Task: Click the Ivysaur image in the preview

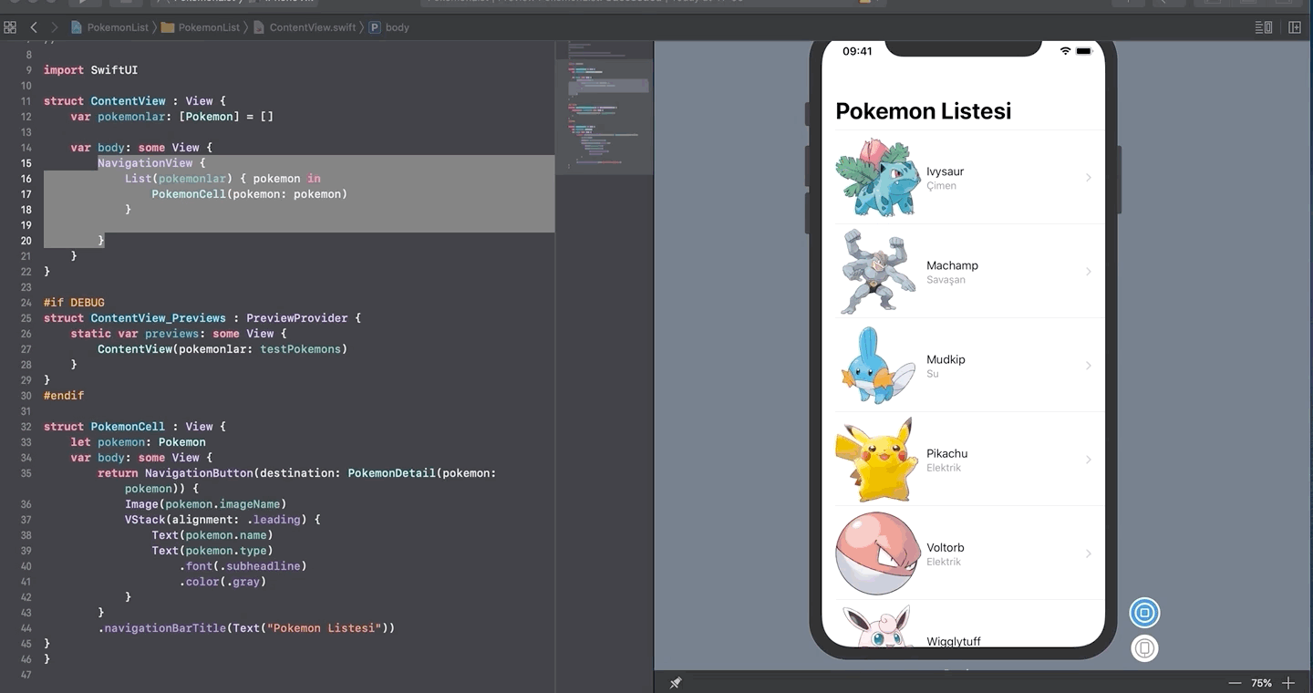Action: point(877,177)
